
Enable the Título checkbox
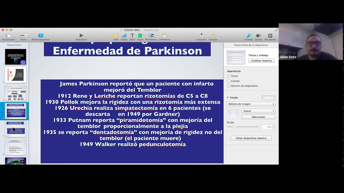[x=229, y=76]
